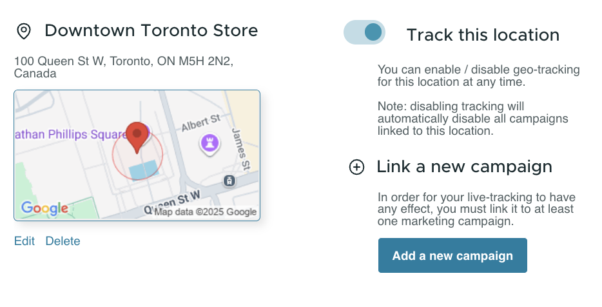Viewport: 602px width, 307px height.
Task: Click the red map marker pin
Action: click(x=137, y=135)
